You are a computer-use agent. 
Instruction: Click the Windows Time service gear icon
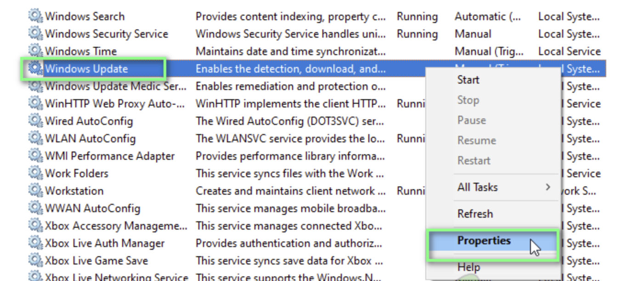[35, 51]
